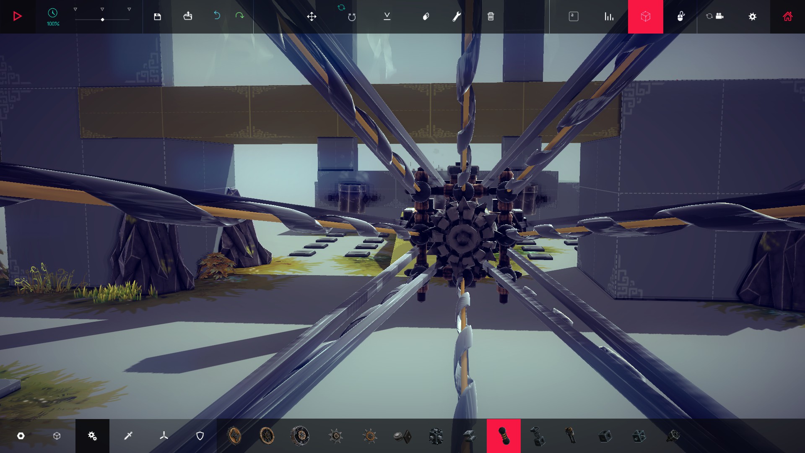
Task: Select the translate move tool
Action: 312,16
